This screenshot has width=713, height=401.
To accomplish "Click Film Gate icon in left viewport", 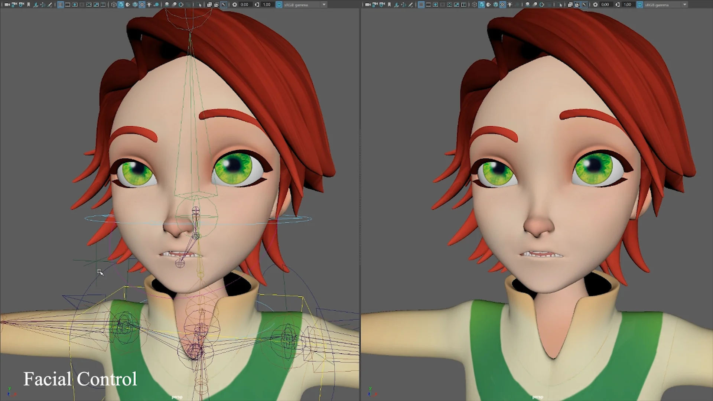I will point(68,4).
